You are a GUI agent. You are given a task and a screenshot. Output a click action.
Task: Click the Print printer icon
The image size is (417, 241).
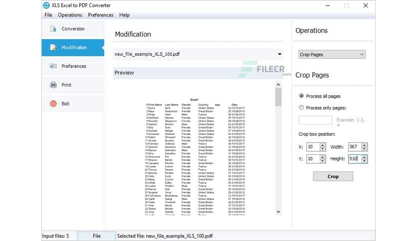click(x=53, y=85)
